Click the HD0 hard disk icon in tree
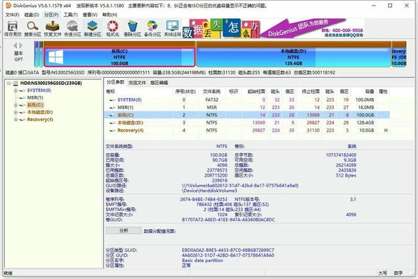This screenshot has width=418, height=279. [16, 83]
